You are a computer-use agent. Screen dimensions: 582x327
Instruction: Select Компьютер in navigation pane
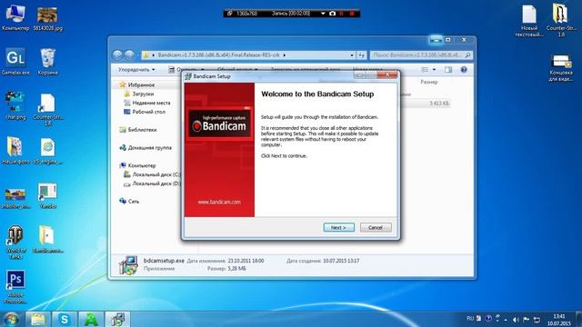(142, 165)
